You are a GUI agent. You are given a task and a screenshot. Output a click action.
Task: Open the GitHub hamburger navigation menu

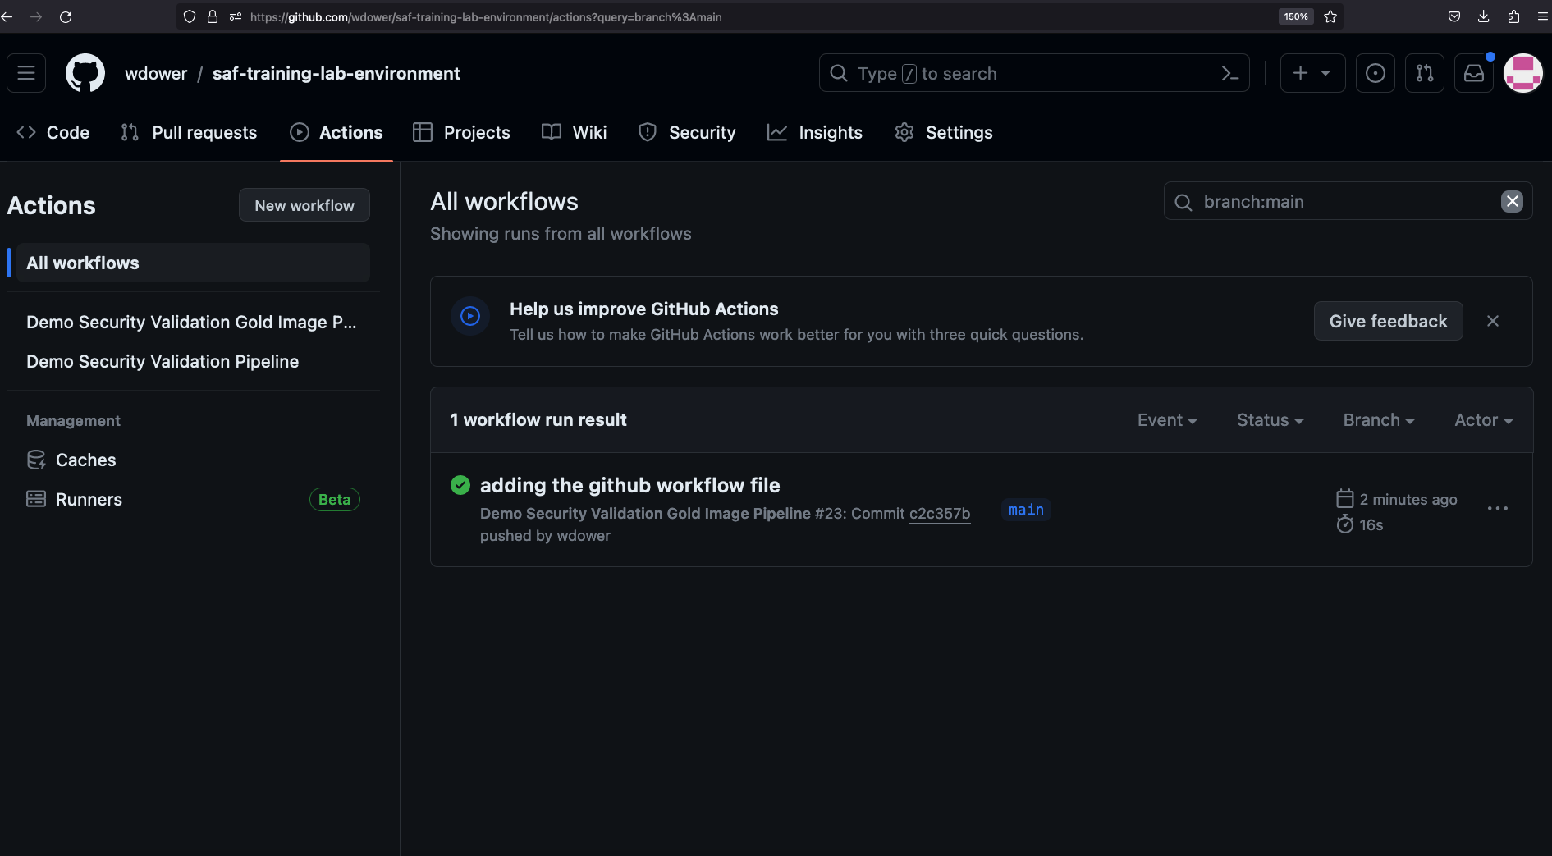point(26,74)
